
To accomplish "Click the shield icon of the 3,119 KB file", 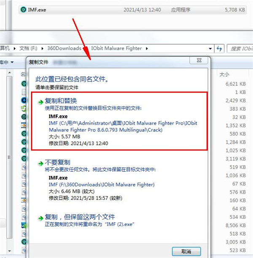I will coord(24,158).
